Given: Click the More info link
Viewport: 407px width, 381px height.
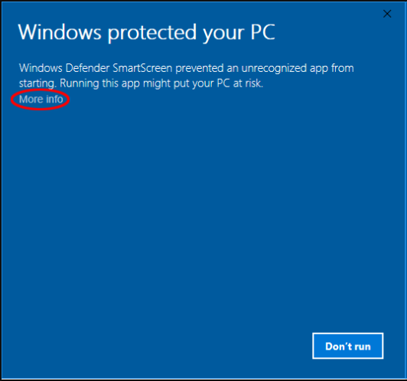Looking at the screenshot, I should coord(41,99).
